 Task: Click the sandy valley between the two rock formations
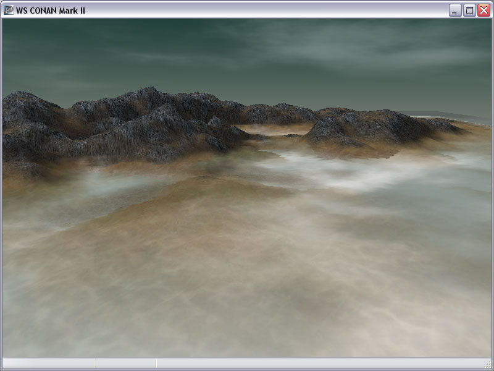[x=272, y=129]
